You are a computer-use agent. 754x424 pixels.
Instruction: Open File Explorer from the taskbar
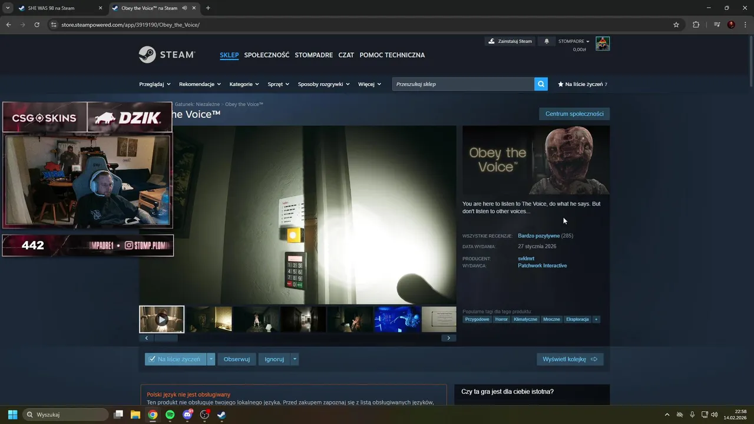[x=135, y=415]
